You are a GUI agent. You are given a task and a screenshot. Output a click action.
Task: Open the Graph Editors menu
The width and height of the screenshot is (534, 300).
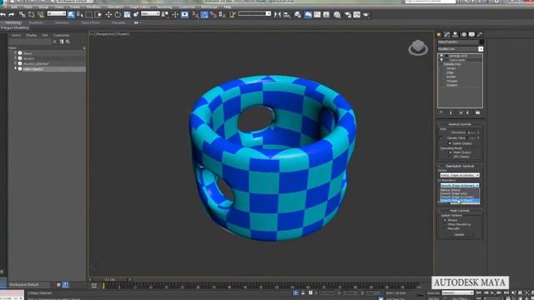click(139, 7)
